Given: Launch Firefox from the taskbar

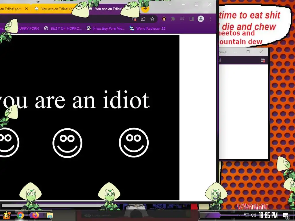Looking at the screenshot, I should pos(35,215).
